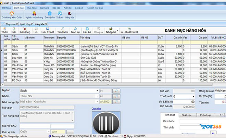Screen dimensions: 226x138
Task: Switch to the Tổng quan tab
Action: (12, 25)
